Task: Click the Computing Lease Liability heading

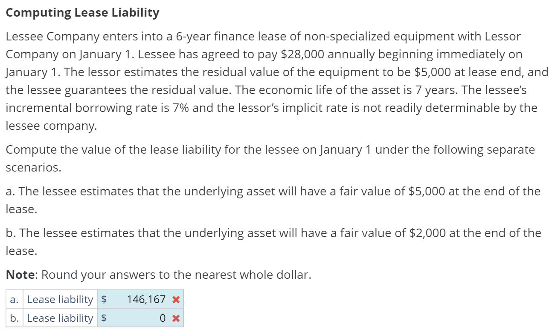Action: pos(82,12)
